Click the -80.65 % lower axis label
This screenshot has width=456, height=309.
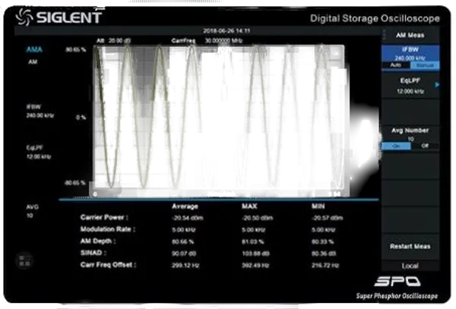pyautogui.click(x=74, y=183)
